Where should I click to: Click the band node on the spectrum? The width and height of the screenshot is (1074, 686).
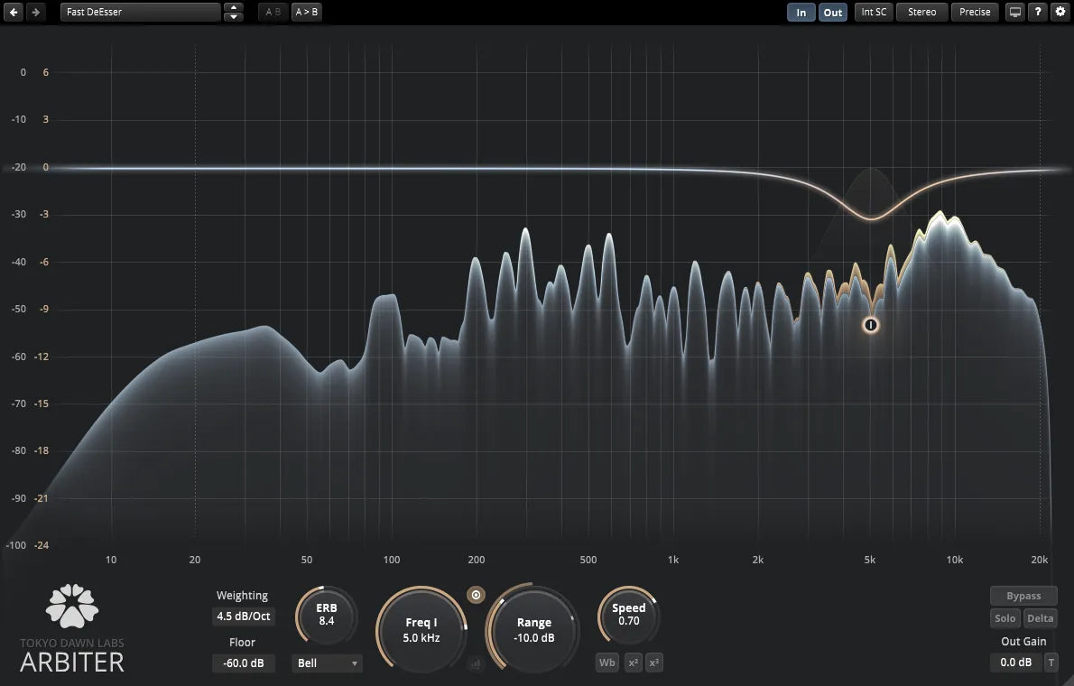pyautogui.click(x=870, y=325)
